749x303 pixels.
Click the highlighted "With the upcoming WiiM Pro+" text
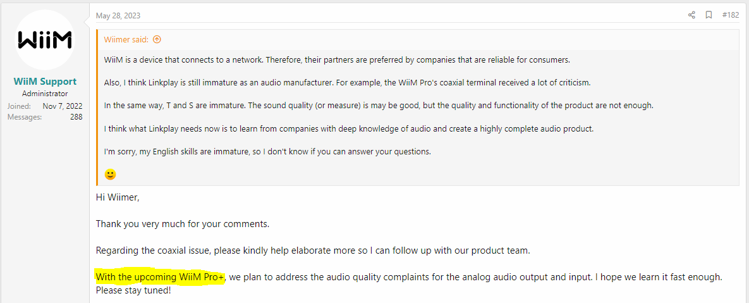160,277
